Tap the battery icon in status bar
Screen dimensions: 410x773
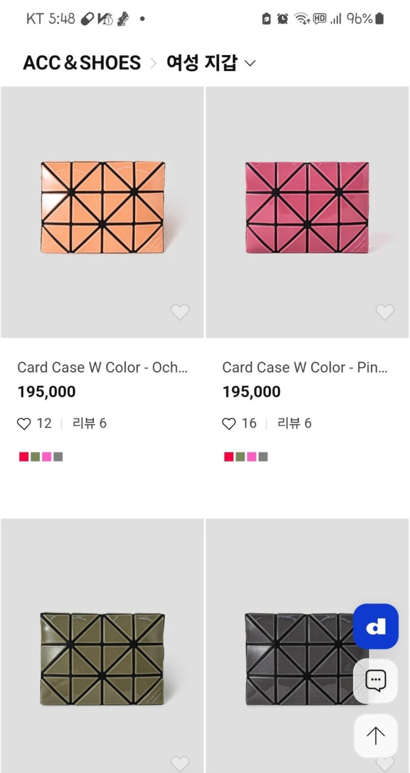coord(379,19)
